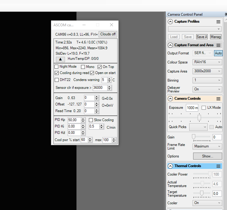Viewport: 227px width, 210px height.
Task: Click the PID Kp 50,00 field
Action: click(x=74, y=120)
